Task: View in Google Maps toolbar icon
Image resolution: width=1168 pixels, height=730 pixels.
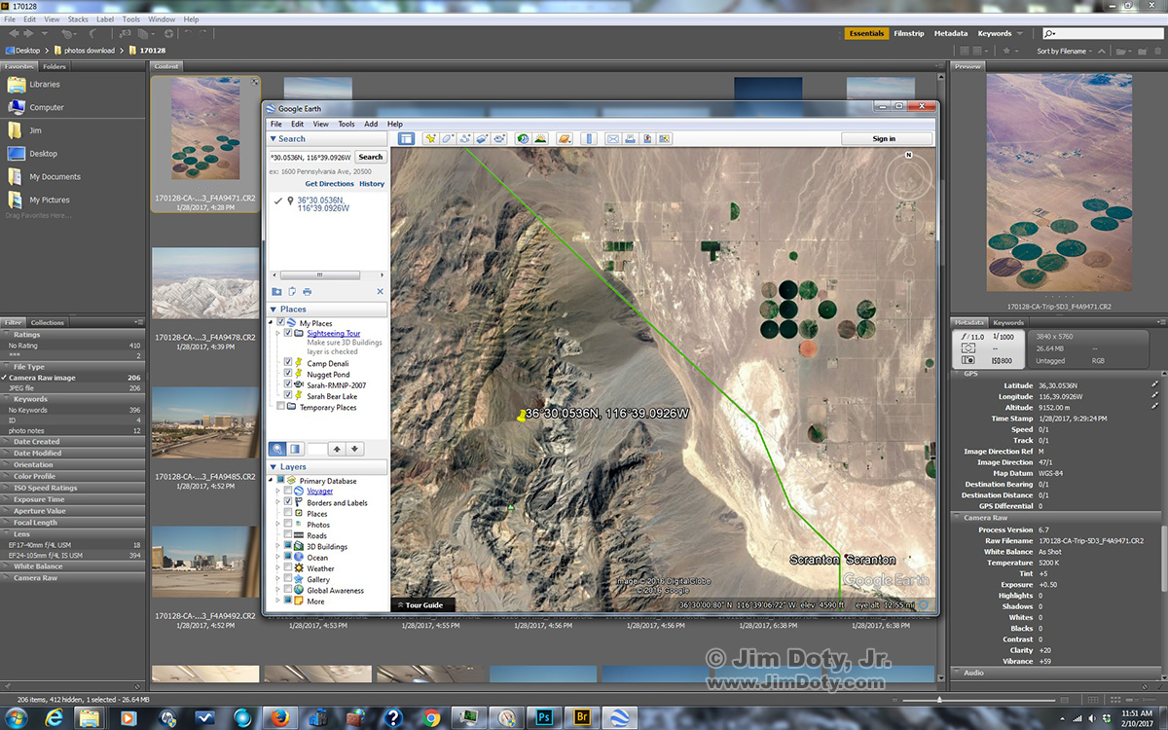Action: pyautogui.click(x=666, y=139)
